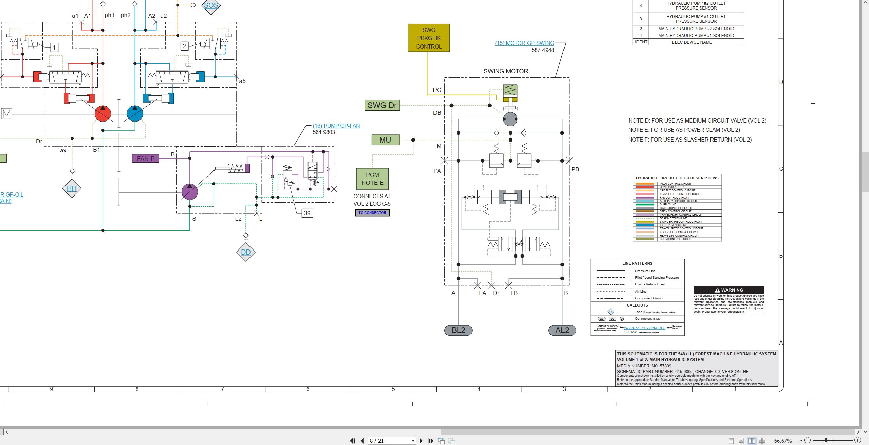Click the scroll right arrow
The width and height of the screenshot is (869, 445).
click(x=858, y=432)
